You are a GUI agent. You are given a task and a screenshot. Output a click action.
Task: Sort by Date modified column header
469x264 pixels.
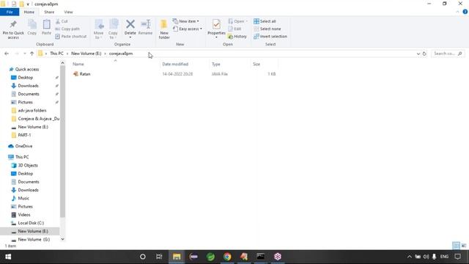click(x=175, y=64)
